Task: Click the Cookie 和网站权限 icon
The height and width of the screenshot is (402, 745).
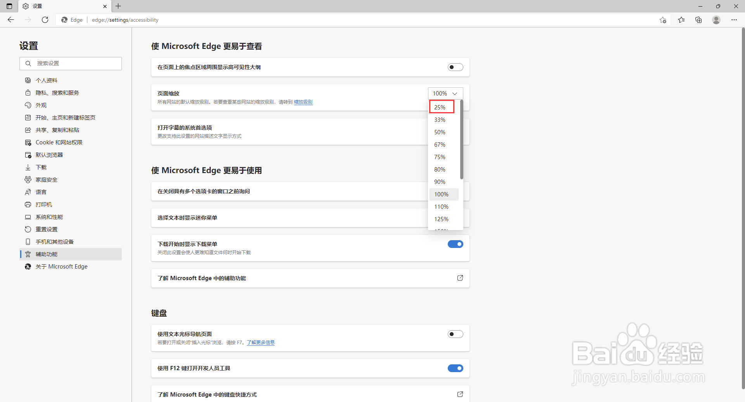Action: (28, 142)
